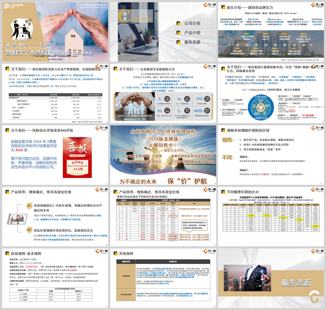Click the 36亿 statistic tile
This screenshot has height=310, width=326.
pyautogui.click(x=203, y=100)
